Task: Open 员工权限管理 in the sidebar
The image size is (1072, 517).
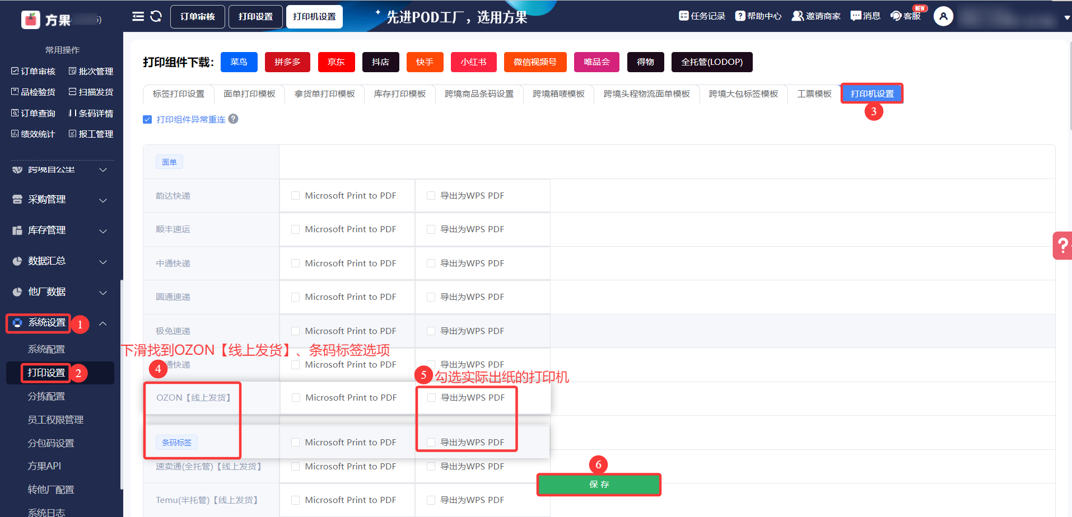Action: pyautogui.click(x=55, y=420)
